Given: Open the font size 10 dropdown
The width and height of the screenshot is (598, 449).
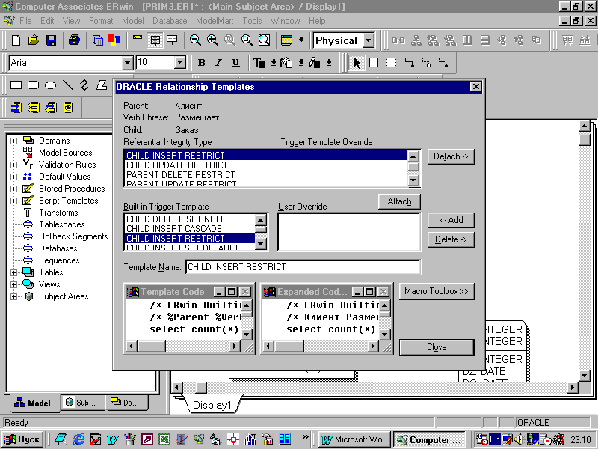Looking at the screenshot, I should tap(180, 63).
